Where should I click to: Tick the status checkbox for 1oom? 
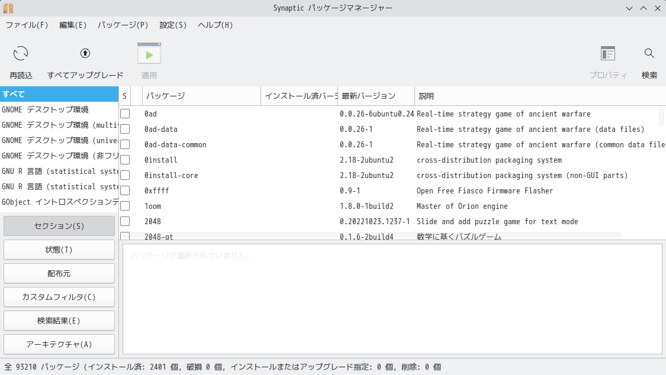click(x=125, y=206)
